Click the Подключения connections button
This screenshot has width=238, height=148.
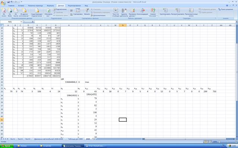(x=60, y=9)
